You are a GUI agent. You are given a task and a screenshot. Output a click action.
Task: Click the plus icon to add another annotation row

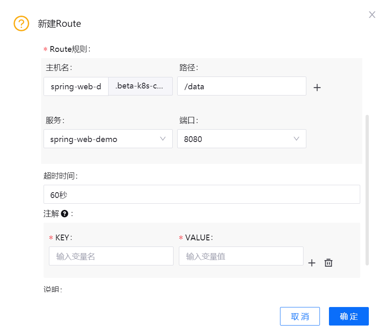point(312,263)
